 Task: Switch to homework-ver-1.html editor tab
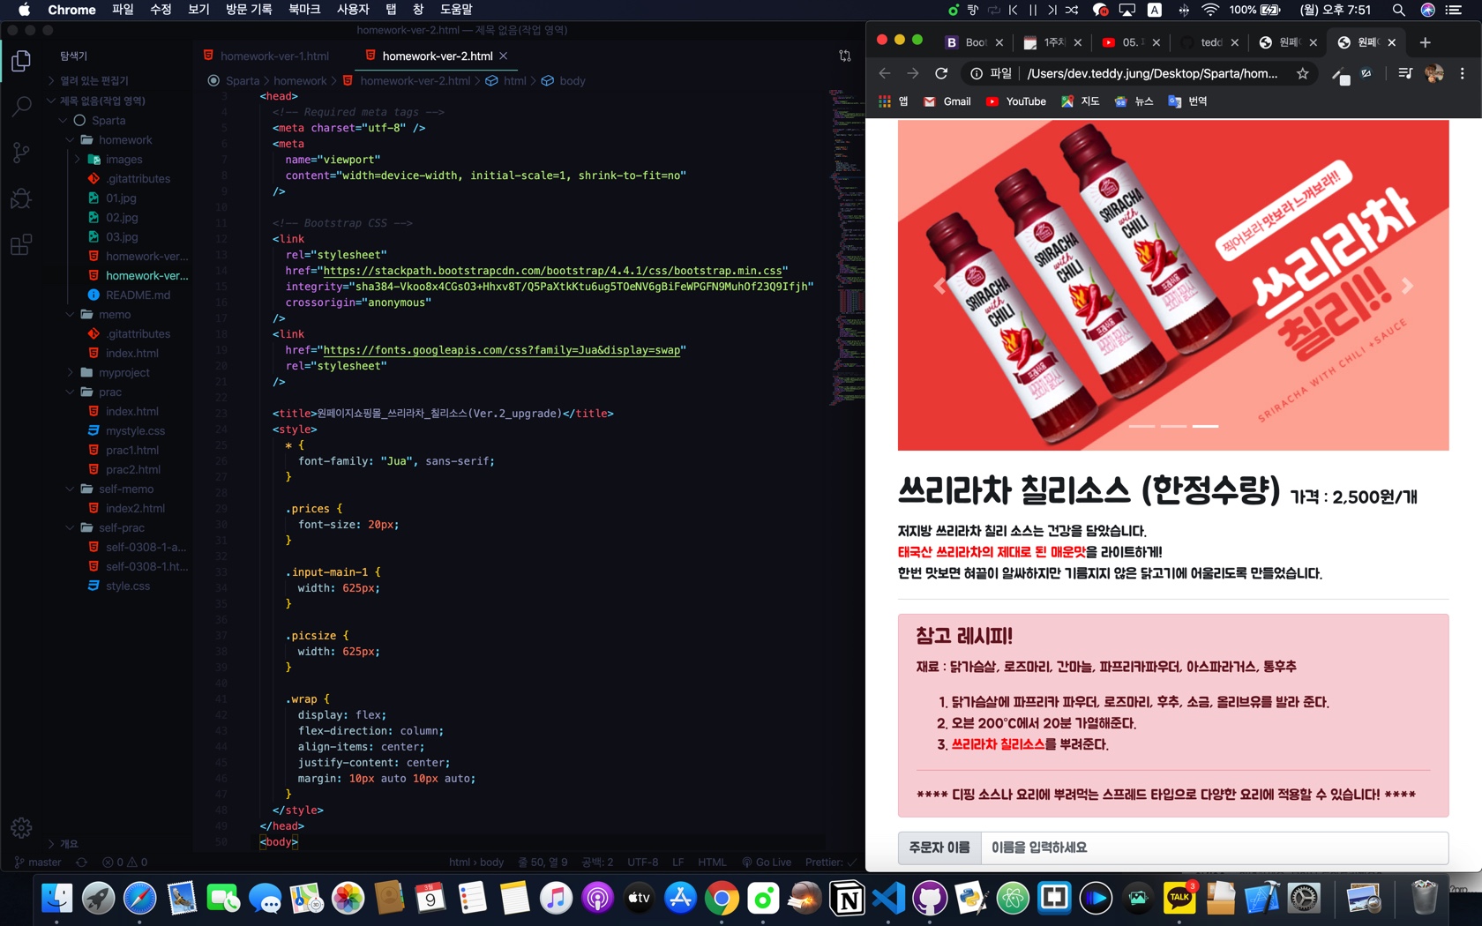[273, 56]
